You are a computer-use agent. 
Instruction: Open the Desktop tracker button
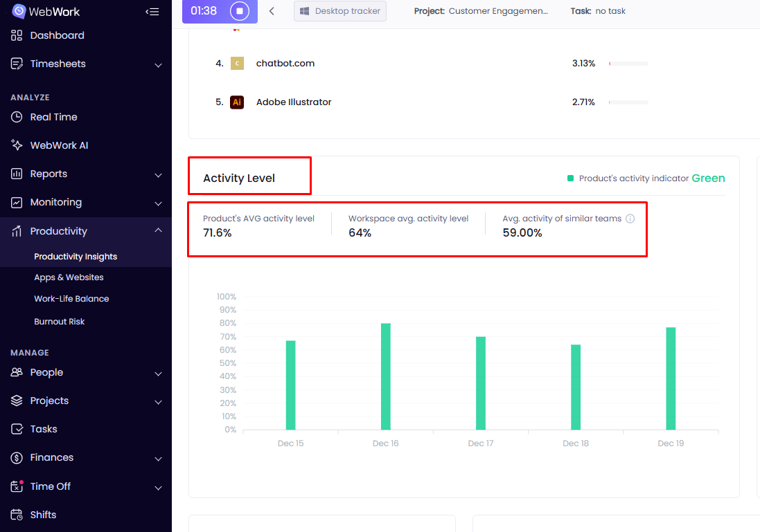340,11
